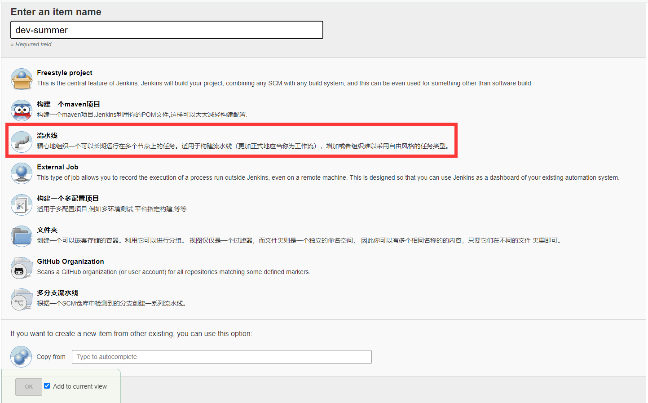Click the Freestyle project box icon
Viewport: 648px width, 403px height.
coord(21,79)
